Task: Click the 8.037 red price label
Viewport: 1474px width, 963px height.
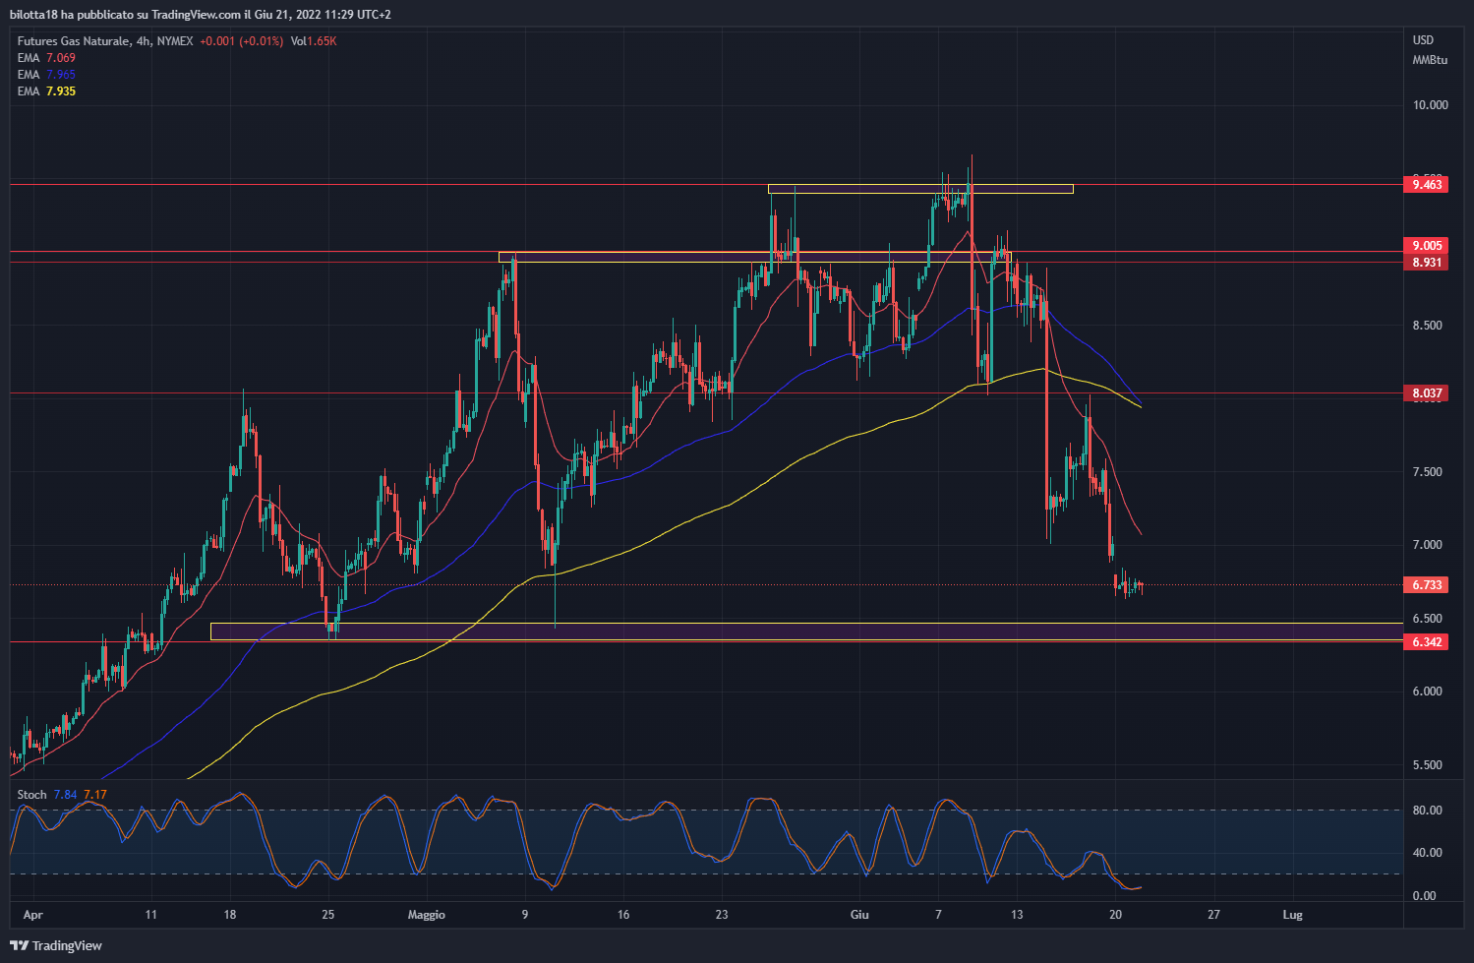Action: [x=1427, y=393]
